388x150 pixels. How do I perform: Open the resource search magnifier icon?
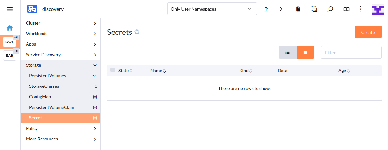point(330,9)
